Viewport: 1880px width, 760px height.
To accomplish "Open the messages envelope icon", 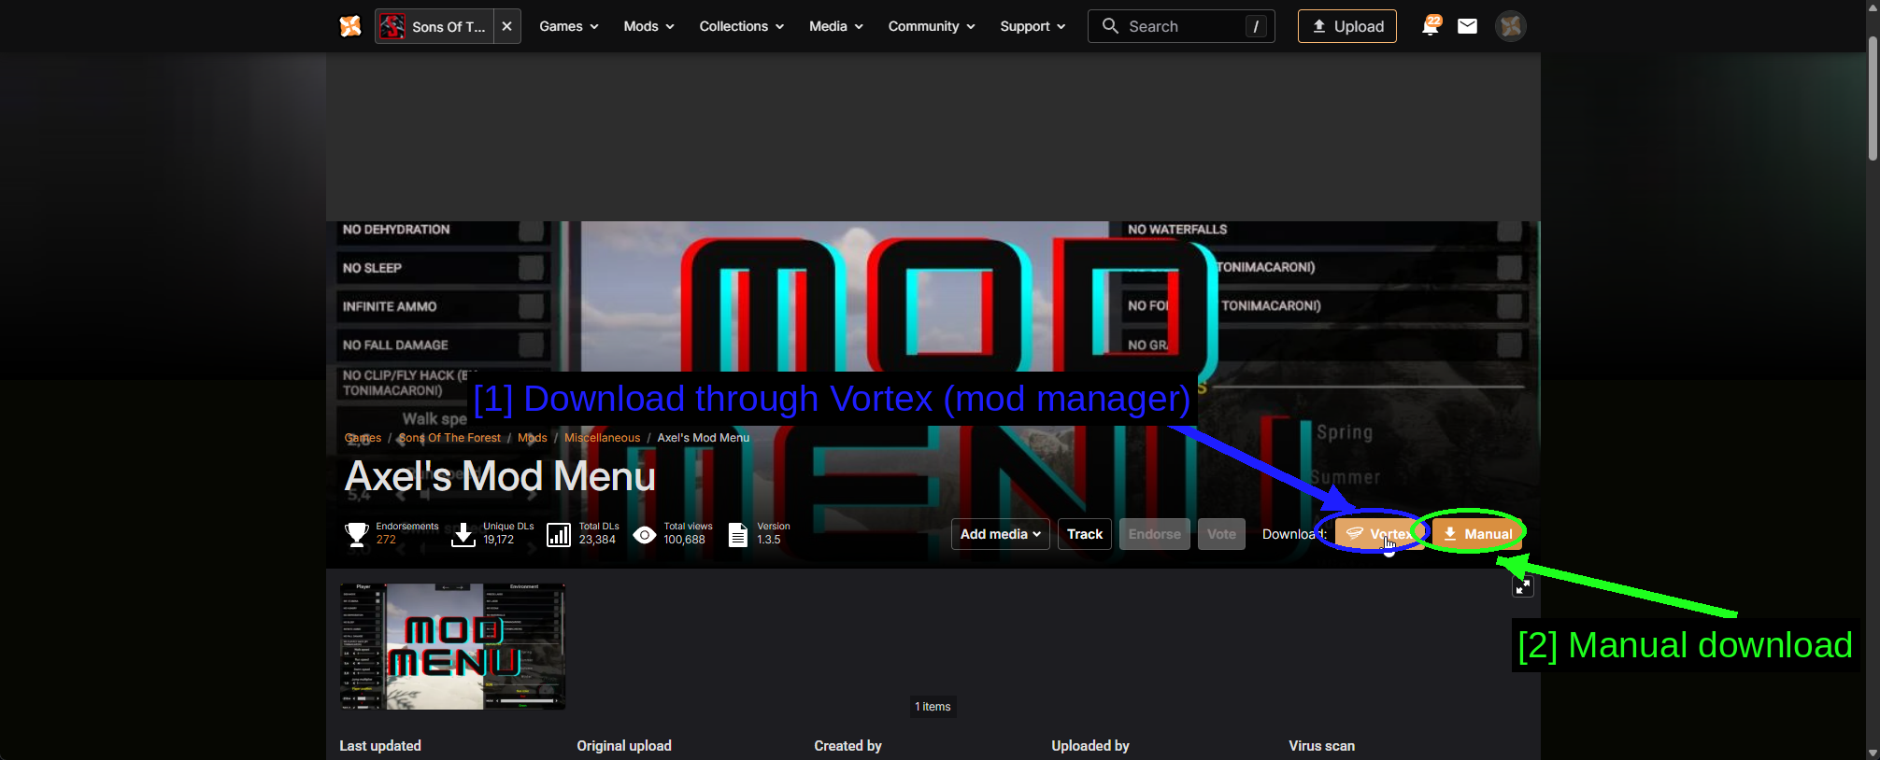I will point(1468,26).
